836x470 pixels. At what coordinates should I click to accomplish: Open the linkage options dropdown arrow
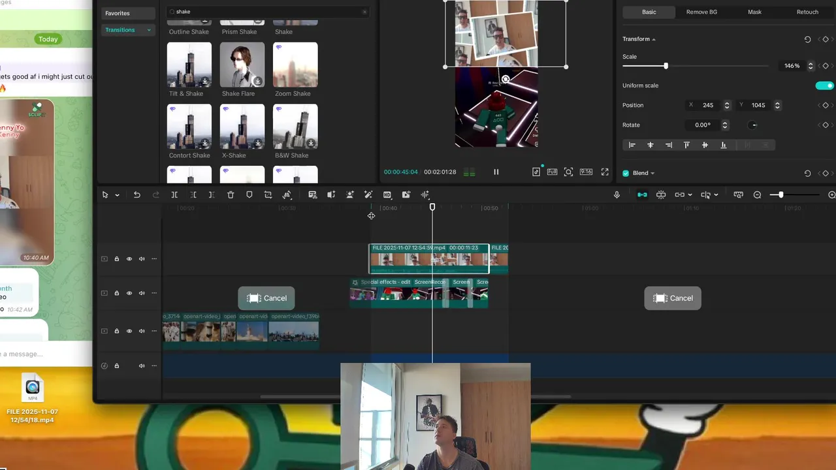690,195
